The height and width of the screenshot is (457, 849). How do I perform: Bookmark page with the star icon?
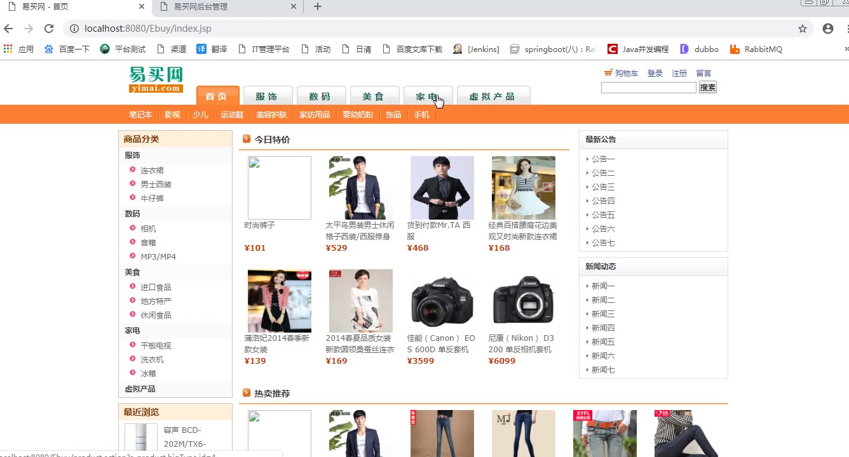pyautogui.click(x=803, y=29)
